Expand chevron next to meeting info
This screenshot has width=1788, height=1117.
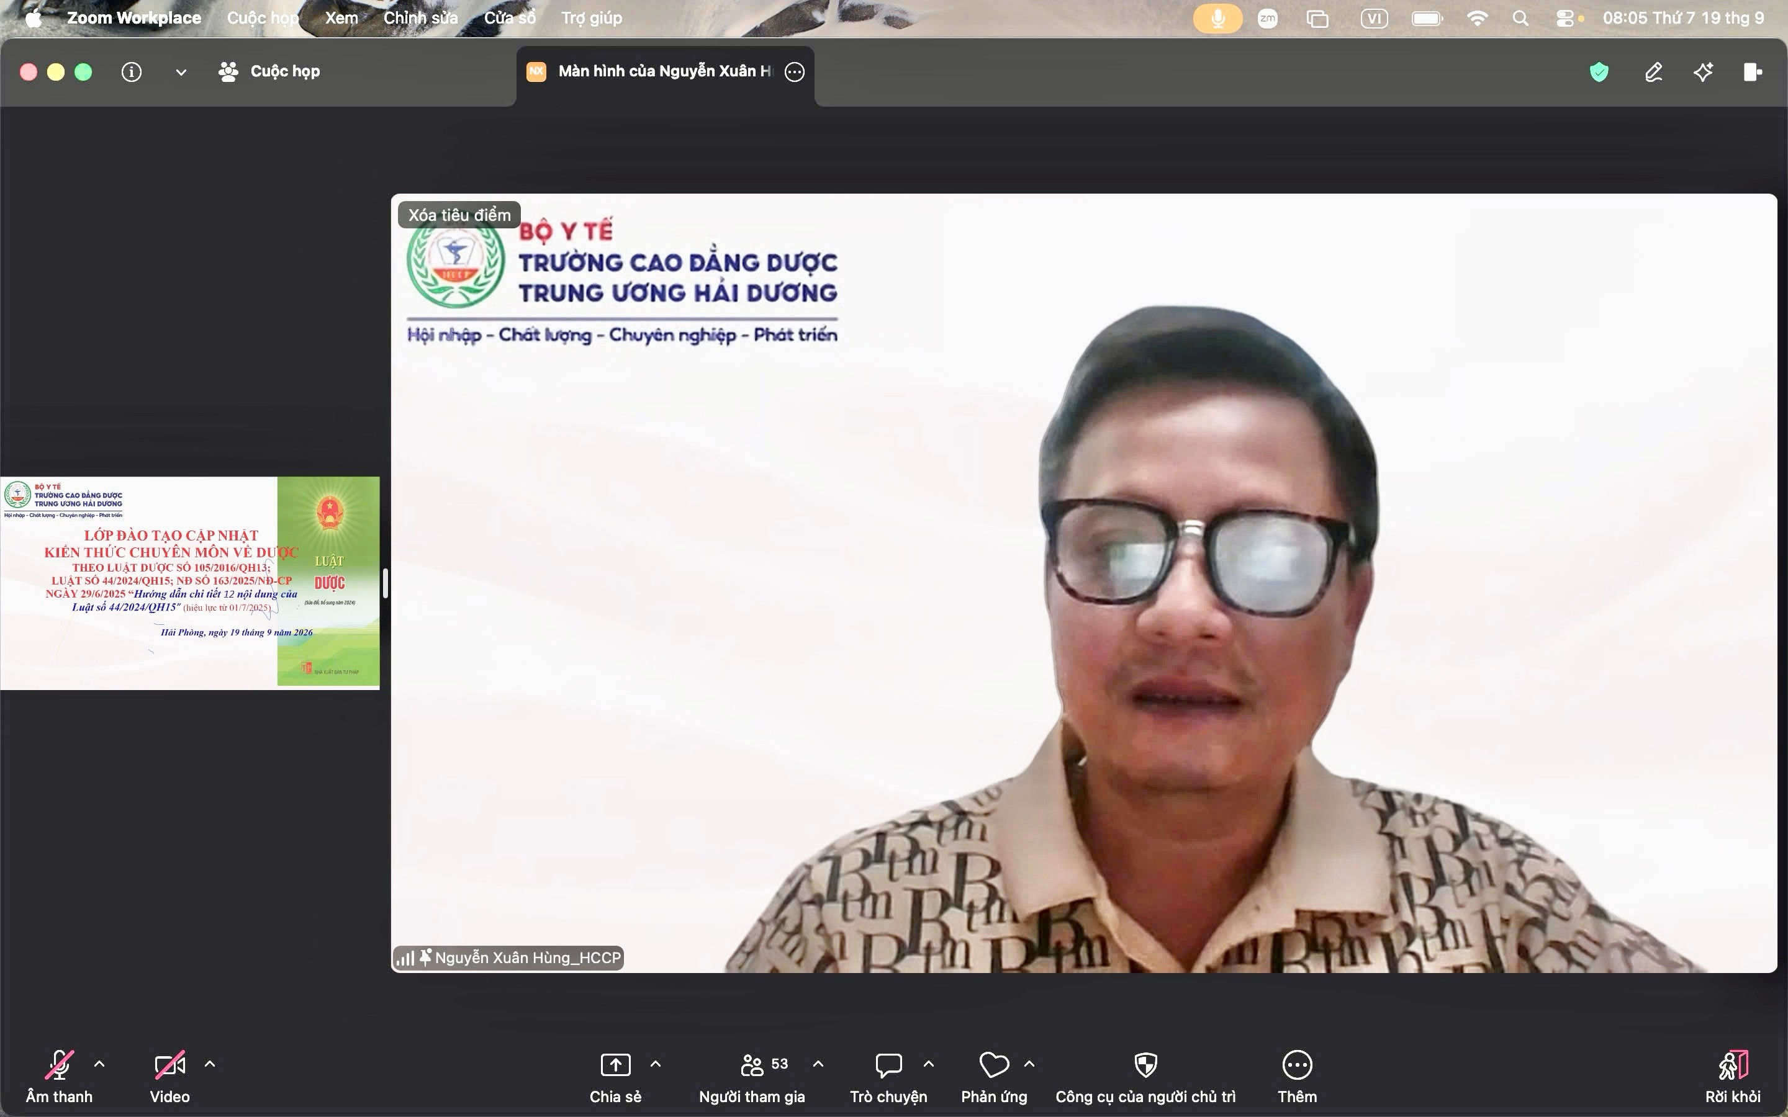pos(181,71)
